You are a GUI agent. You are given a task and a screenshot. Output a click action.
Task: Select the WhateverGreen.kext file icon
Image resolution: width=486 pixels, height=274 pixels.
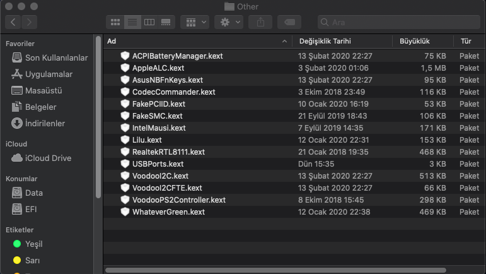click(x=125, y=212)
